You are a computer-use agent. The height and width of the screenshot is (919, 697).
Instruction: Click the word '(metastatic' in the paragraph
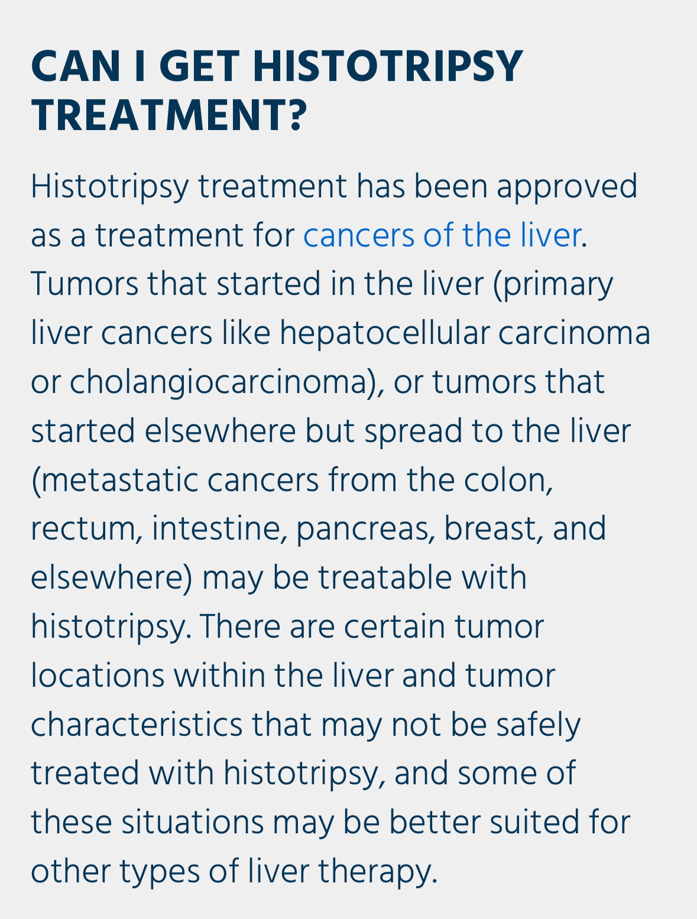pyautogui.click(x=114, y=480)
